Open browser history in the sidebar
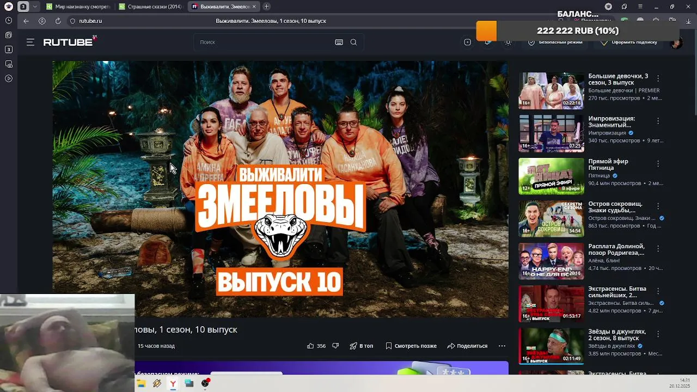The width and height of the screenshot is (697, 392). click(x=8, y=20)
